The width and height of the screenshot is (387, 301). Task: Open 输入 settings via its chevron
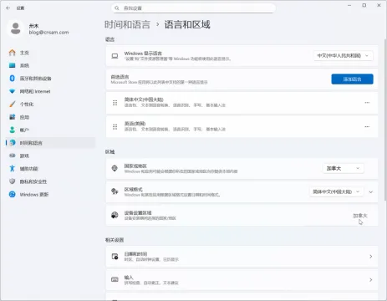click(x=371, y=280)
